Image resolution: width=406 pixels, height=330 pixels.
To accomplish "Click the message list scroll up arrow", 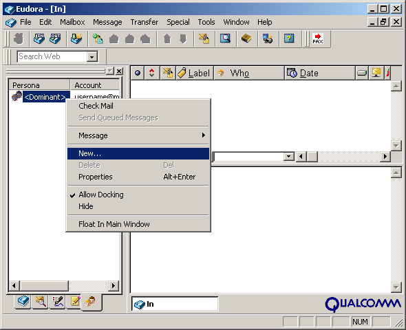I will pos(396,86).
